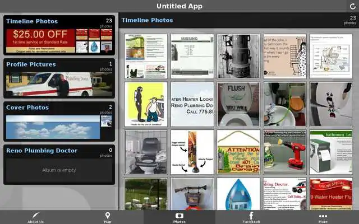Click the blue water drop mini thumbnail in sidebar
The image size is (359, 224).
coord(94,47)
